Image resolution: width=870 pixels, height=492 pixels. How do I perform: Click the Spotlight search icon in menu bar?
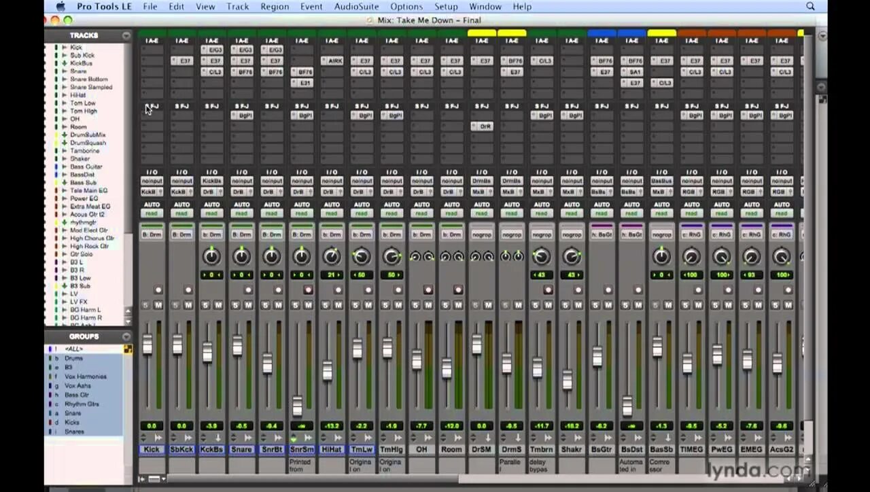click(x=810, y=6)
